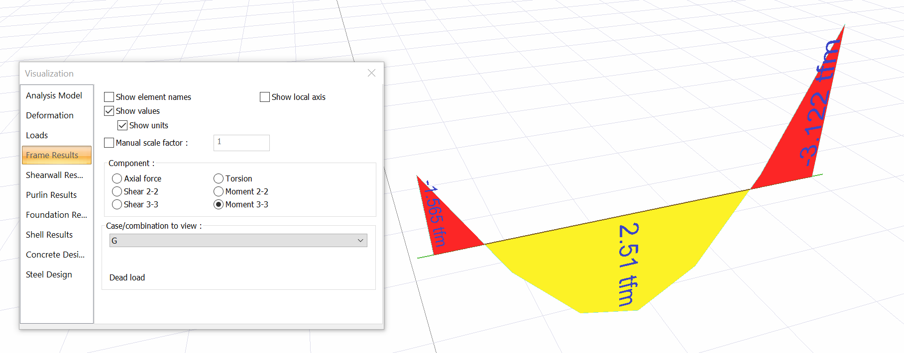Switch to the Deformation section
This screenshot has height=353, width=904.
pos(50,115)
